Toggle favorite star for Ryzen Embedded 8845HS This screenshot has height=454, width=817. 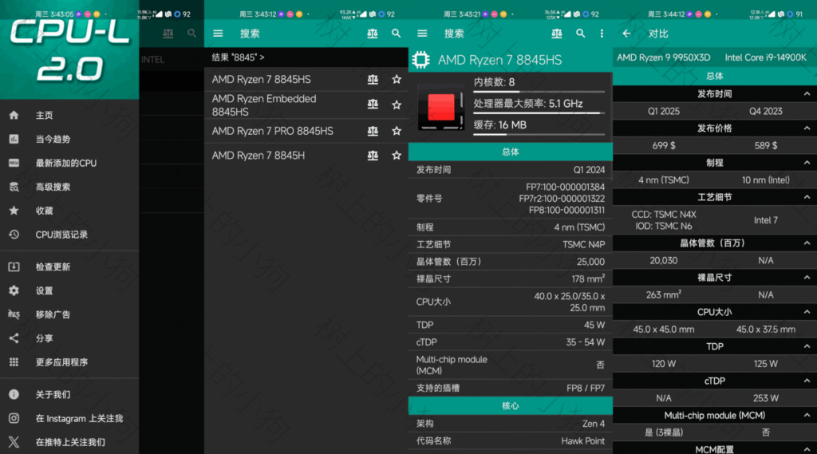[x=397, y=105]
